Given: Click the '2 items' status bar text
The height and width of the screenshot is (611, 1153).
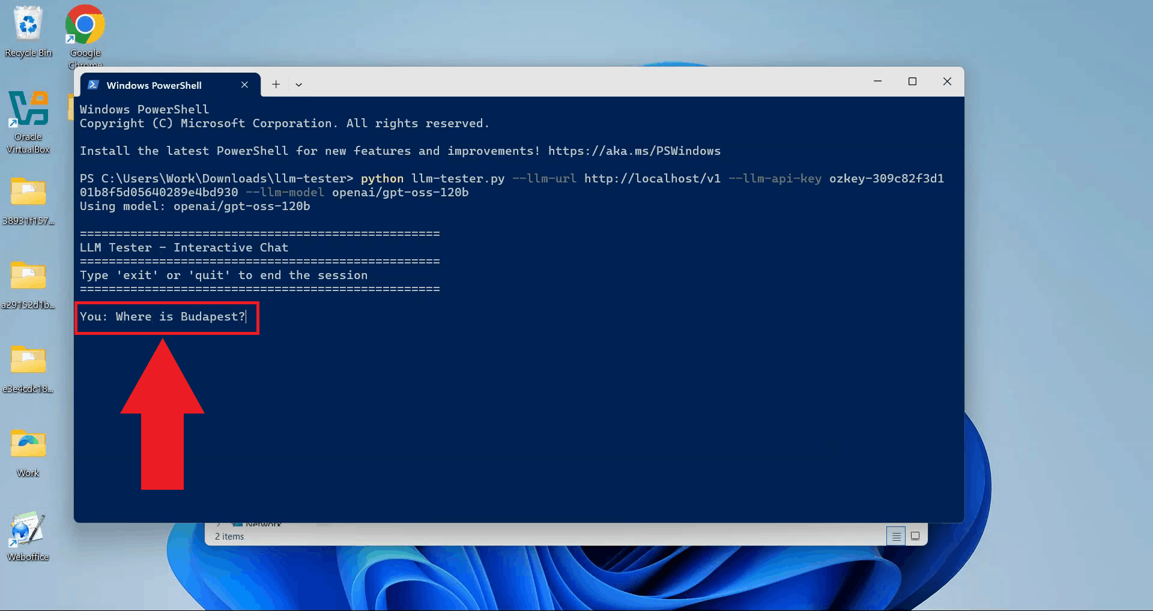Looking at the screenshot, I should coord(229,537).
